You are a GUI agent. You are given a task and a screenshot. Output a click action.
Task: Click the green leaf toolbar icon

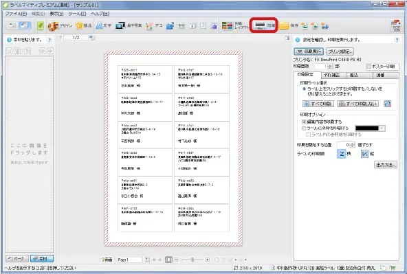pyautogui.click(x=41, y=25)
